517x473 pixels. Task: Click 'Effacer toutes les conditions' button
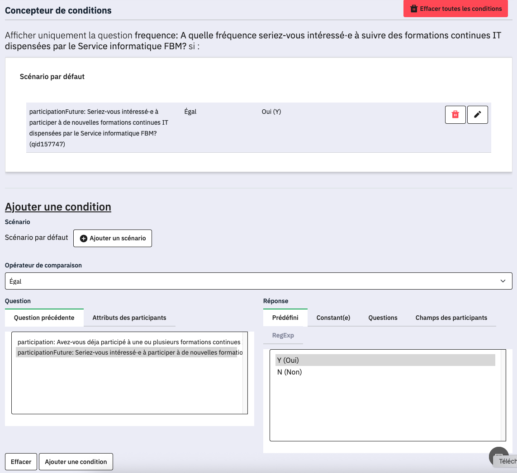tap(455, 9)
